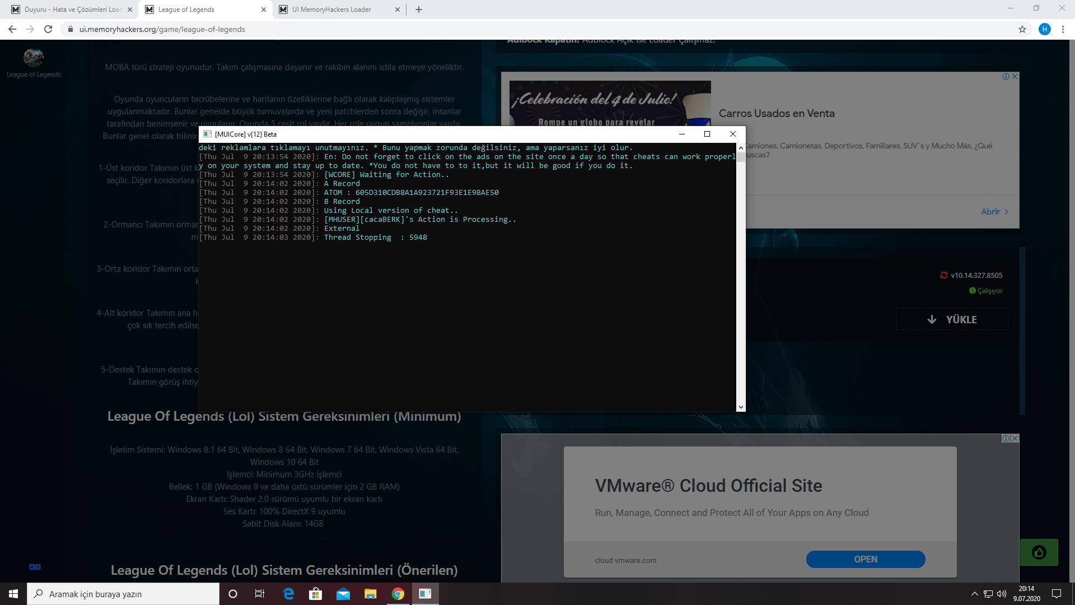
Task: Open File Explorer from taskbar
Action: (x=370, y=594)
